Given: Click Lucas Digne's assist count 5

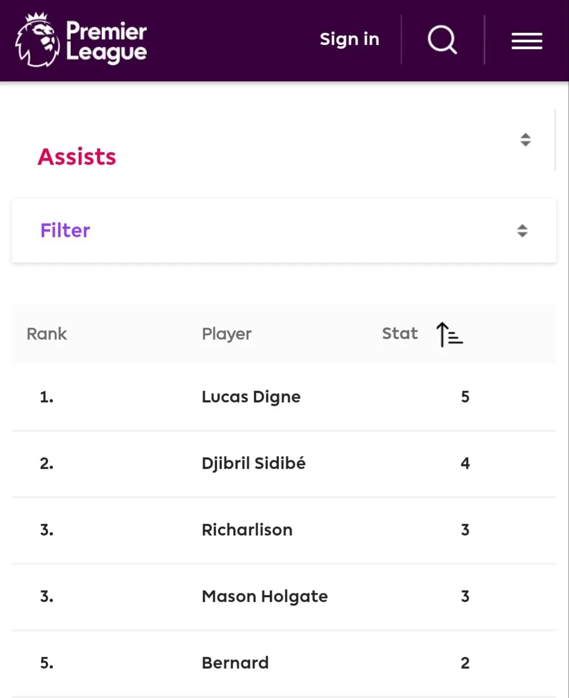Looking at the screenshot, I should (x=465, y=397).
